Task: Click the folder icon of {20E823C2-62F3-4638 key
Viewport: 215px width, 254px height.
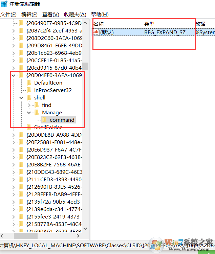Action: [21, 157]
